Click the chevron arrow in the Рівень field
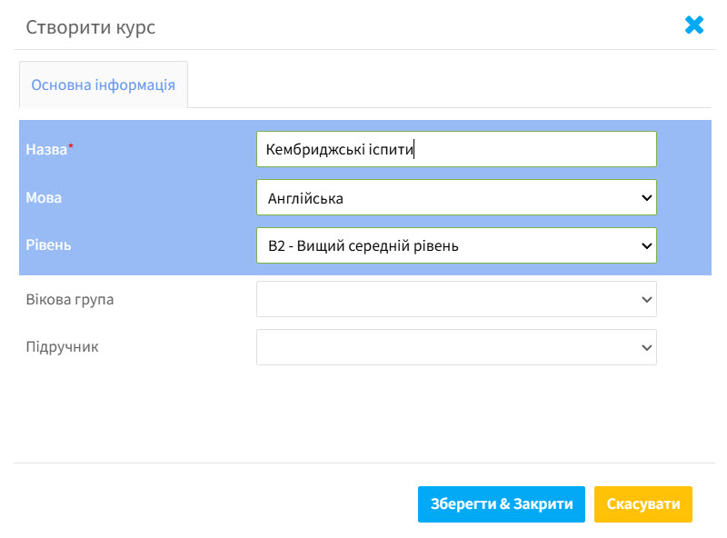727x538 pixels. pyautogui.click(x=647, y=245)
